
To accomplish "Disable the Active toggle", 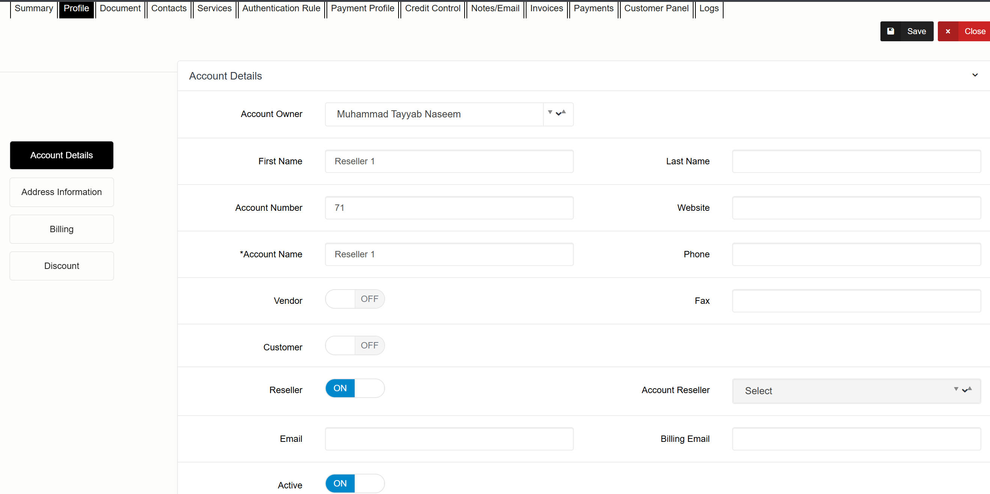I will pyautogui.click(x=354, y=483).
